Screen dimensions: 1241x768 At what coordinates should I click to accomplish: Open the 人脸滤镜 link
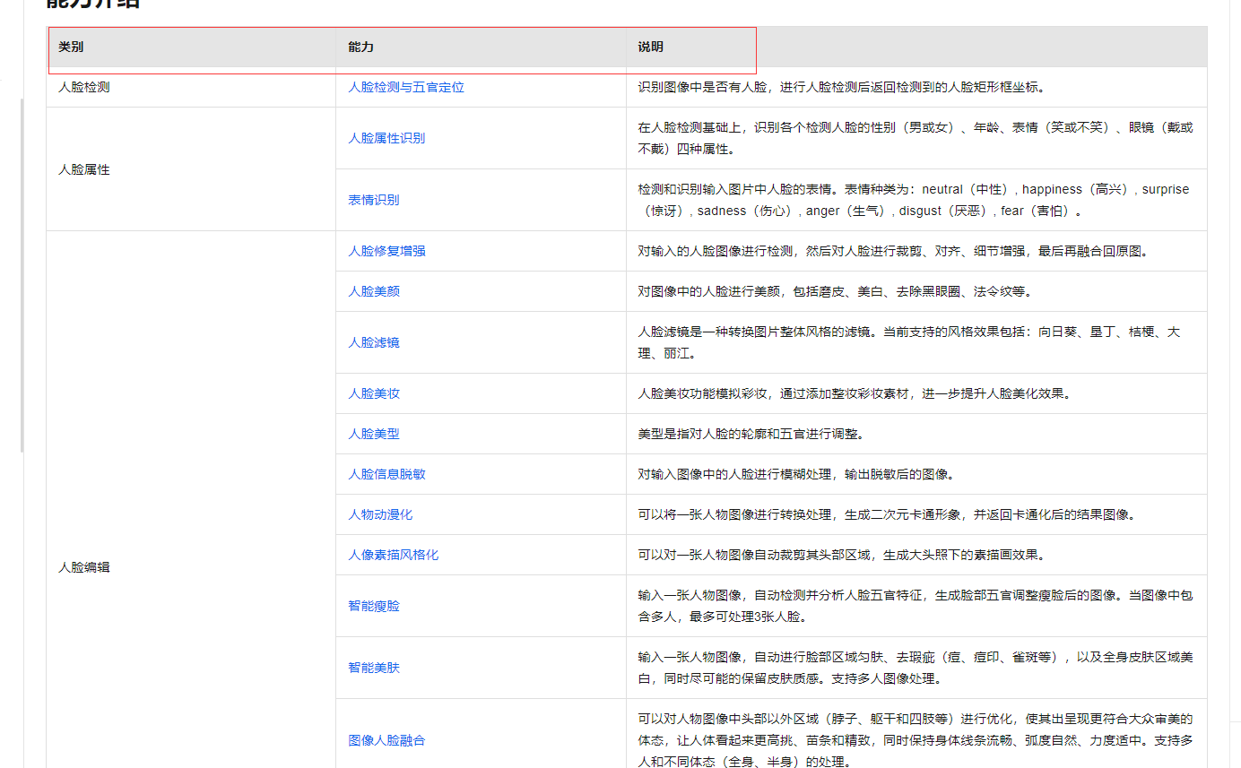tap(374, 342)
